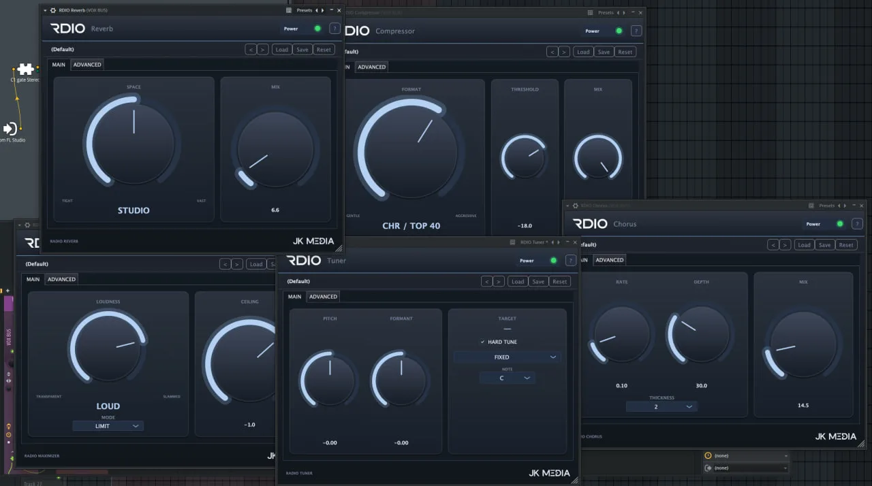
Task: Click Reset in the Chorus window
Action: tap(846, 244)
